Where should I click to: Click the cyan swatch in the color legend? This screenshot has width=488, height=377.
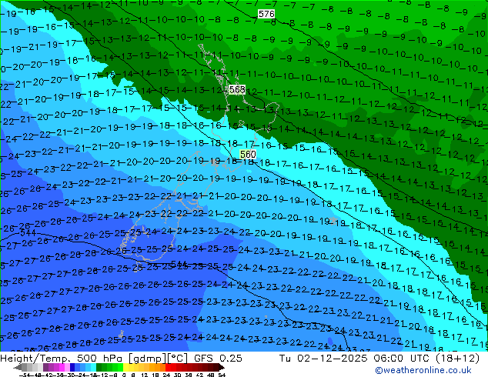click(x=94, y=368)
